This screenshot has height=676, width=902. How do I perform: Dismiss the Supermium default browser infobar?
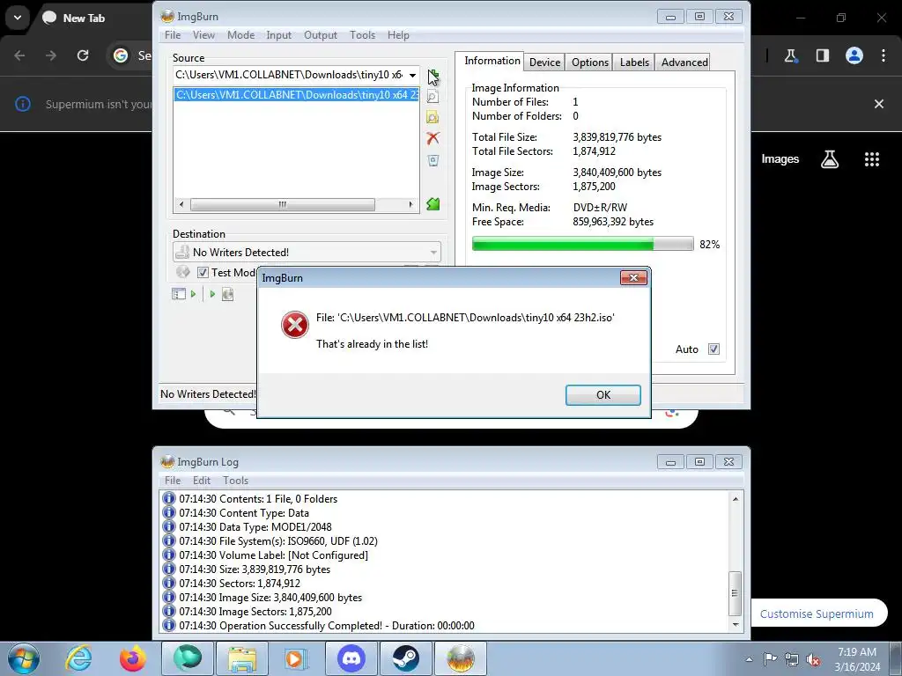pyautogui.click(x=879, y=104)
